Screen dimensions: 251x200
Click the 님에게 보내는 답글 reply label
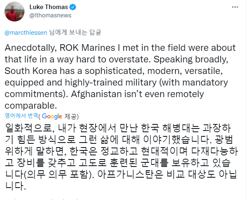pos(75,32)
